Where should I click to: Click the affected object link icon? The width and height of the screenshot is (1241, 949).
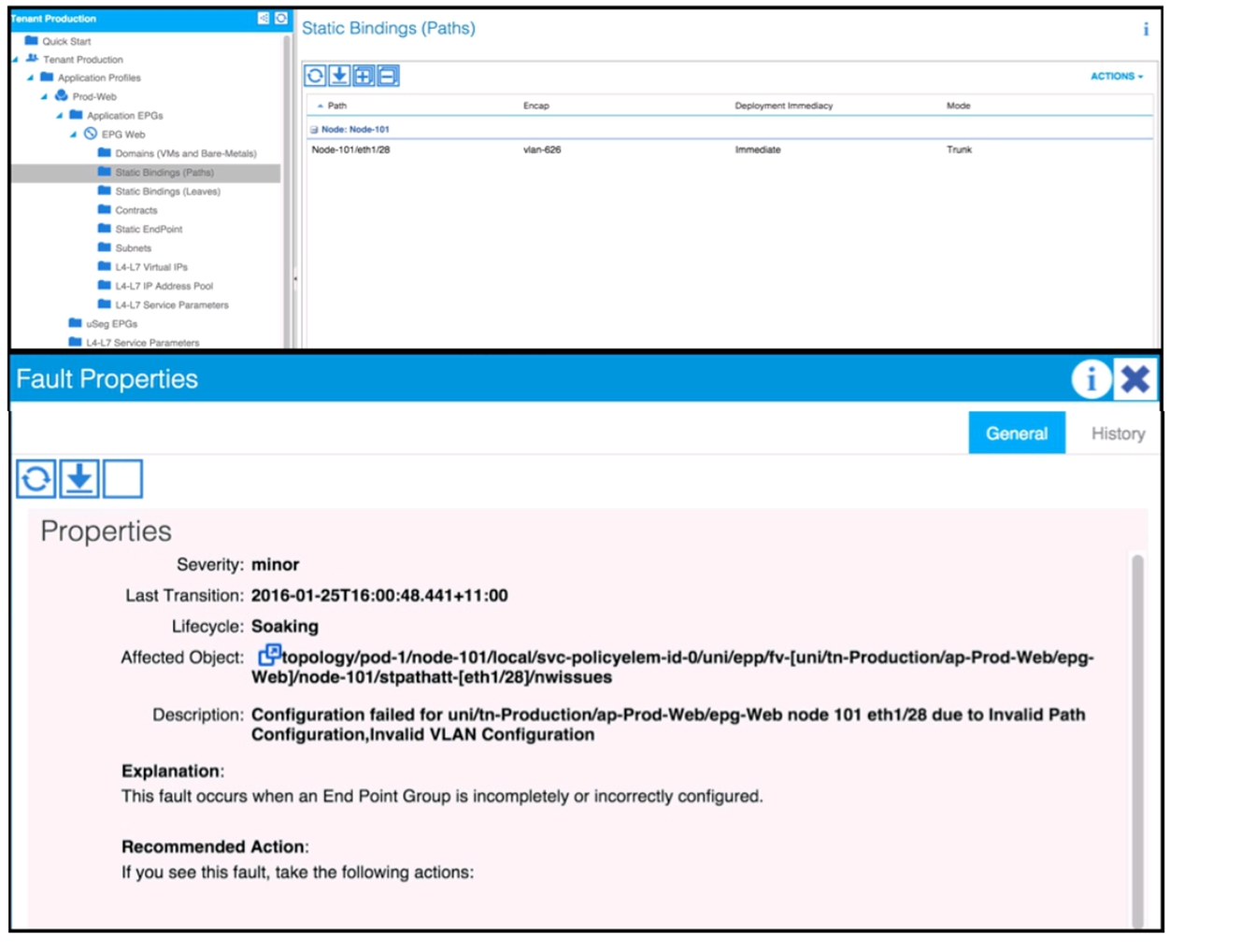pos(268,656)
